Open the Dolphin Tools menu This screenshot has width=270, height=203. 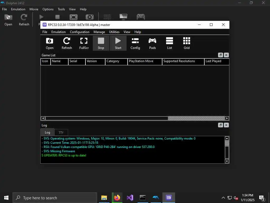pos(61,9)
